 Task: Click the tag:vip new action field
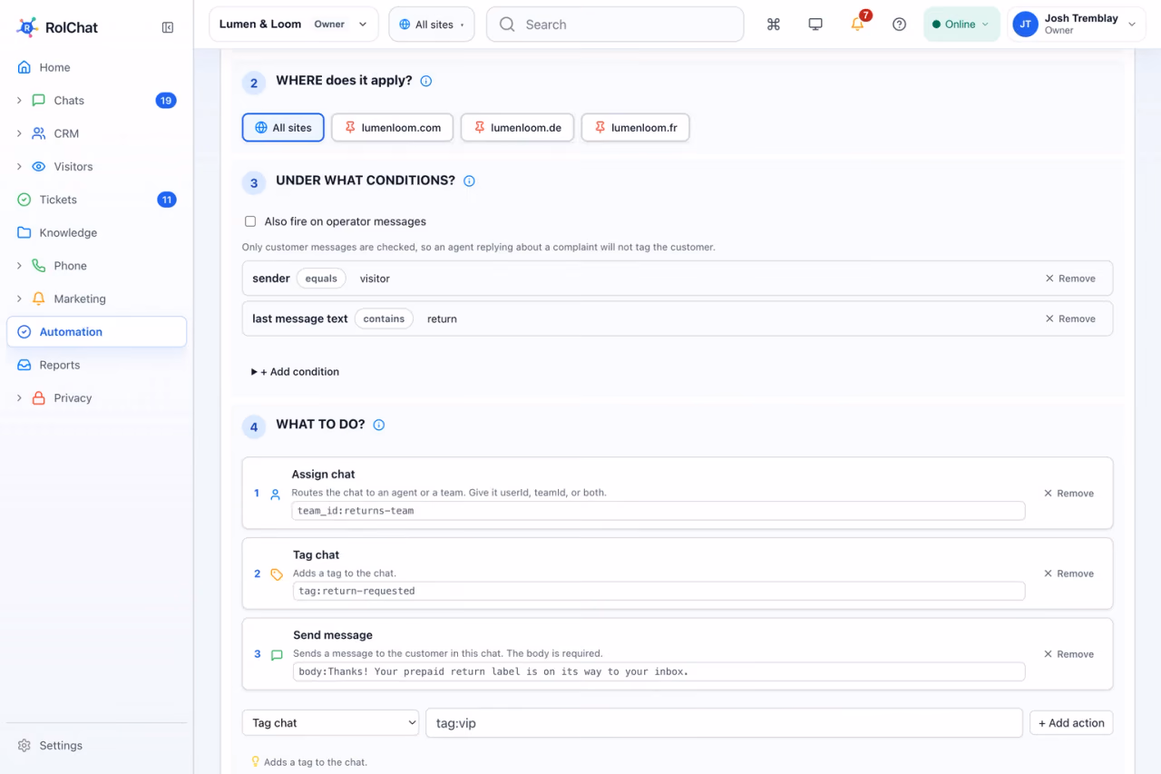tap(724, 723)
